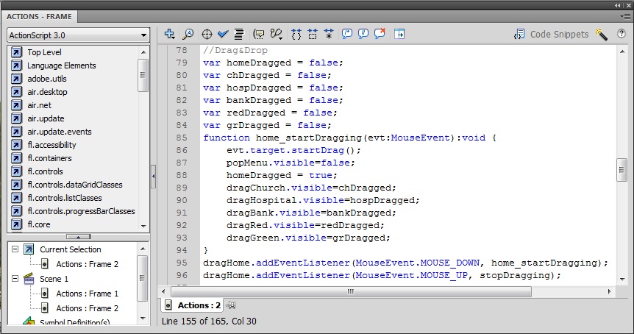The width and height of the screenshot is (634, 334).
Task: Collapse the toolbox with side arrow handle
Action: (x=153, y=177)
